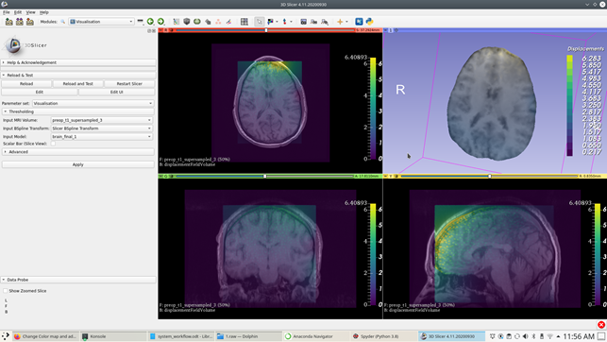Click the Restart Slicer button
This screenshot has height=342, width=607.
point(129,84)
